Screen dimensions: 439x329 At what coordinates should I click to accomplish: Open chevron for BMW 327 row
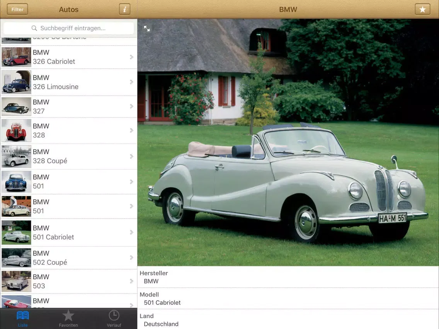pyautogui.click(x=131, y=106)
